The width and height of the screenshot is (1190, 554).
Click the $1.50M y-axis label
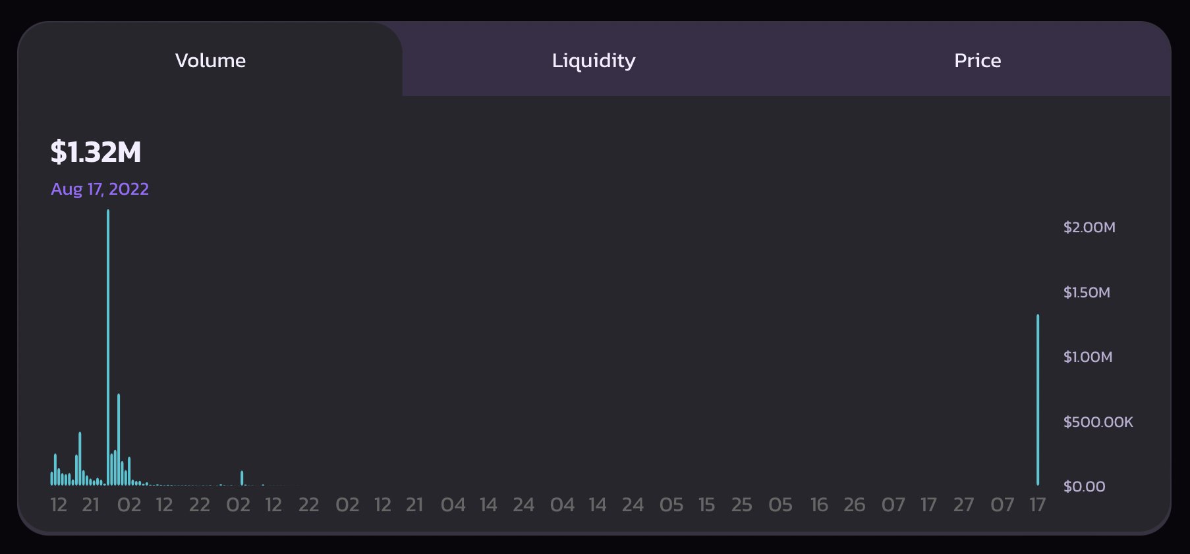[1087, 292]
